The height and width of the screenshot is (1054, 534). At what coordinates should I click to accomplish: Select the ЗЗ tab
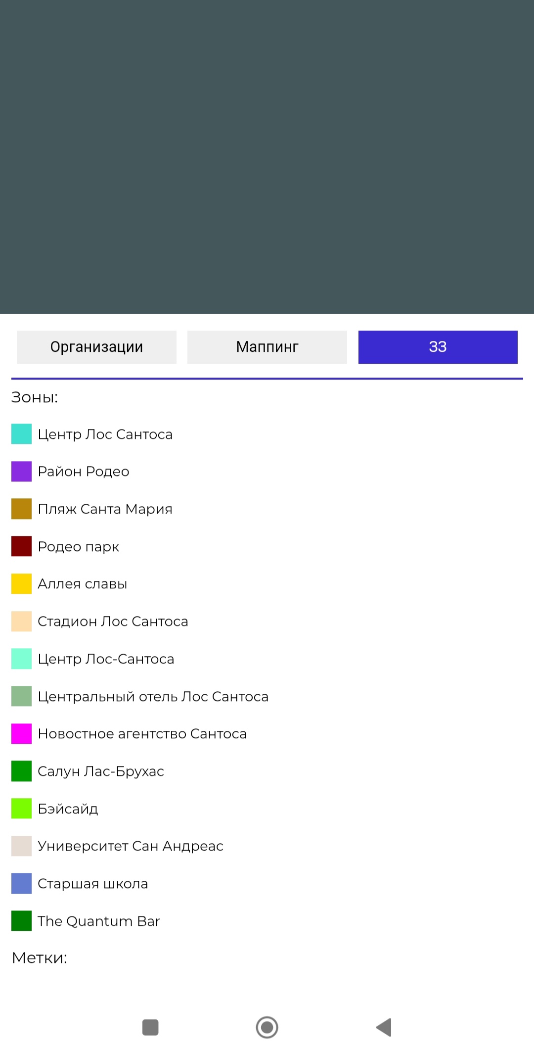438,347
